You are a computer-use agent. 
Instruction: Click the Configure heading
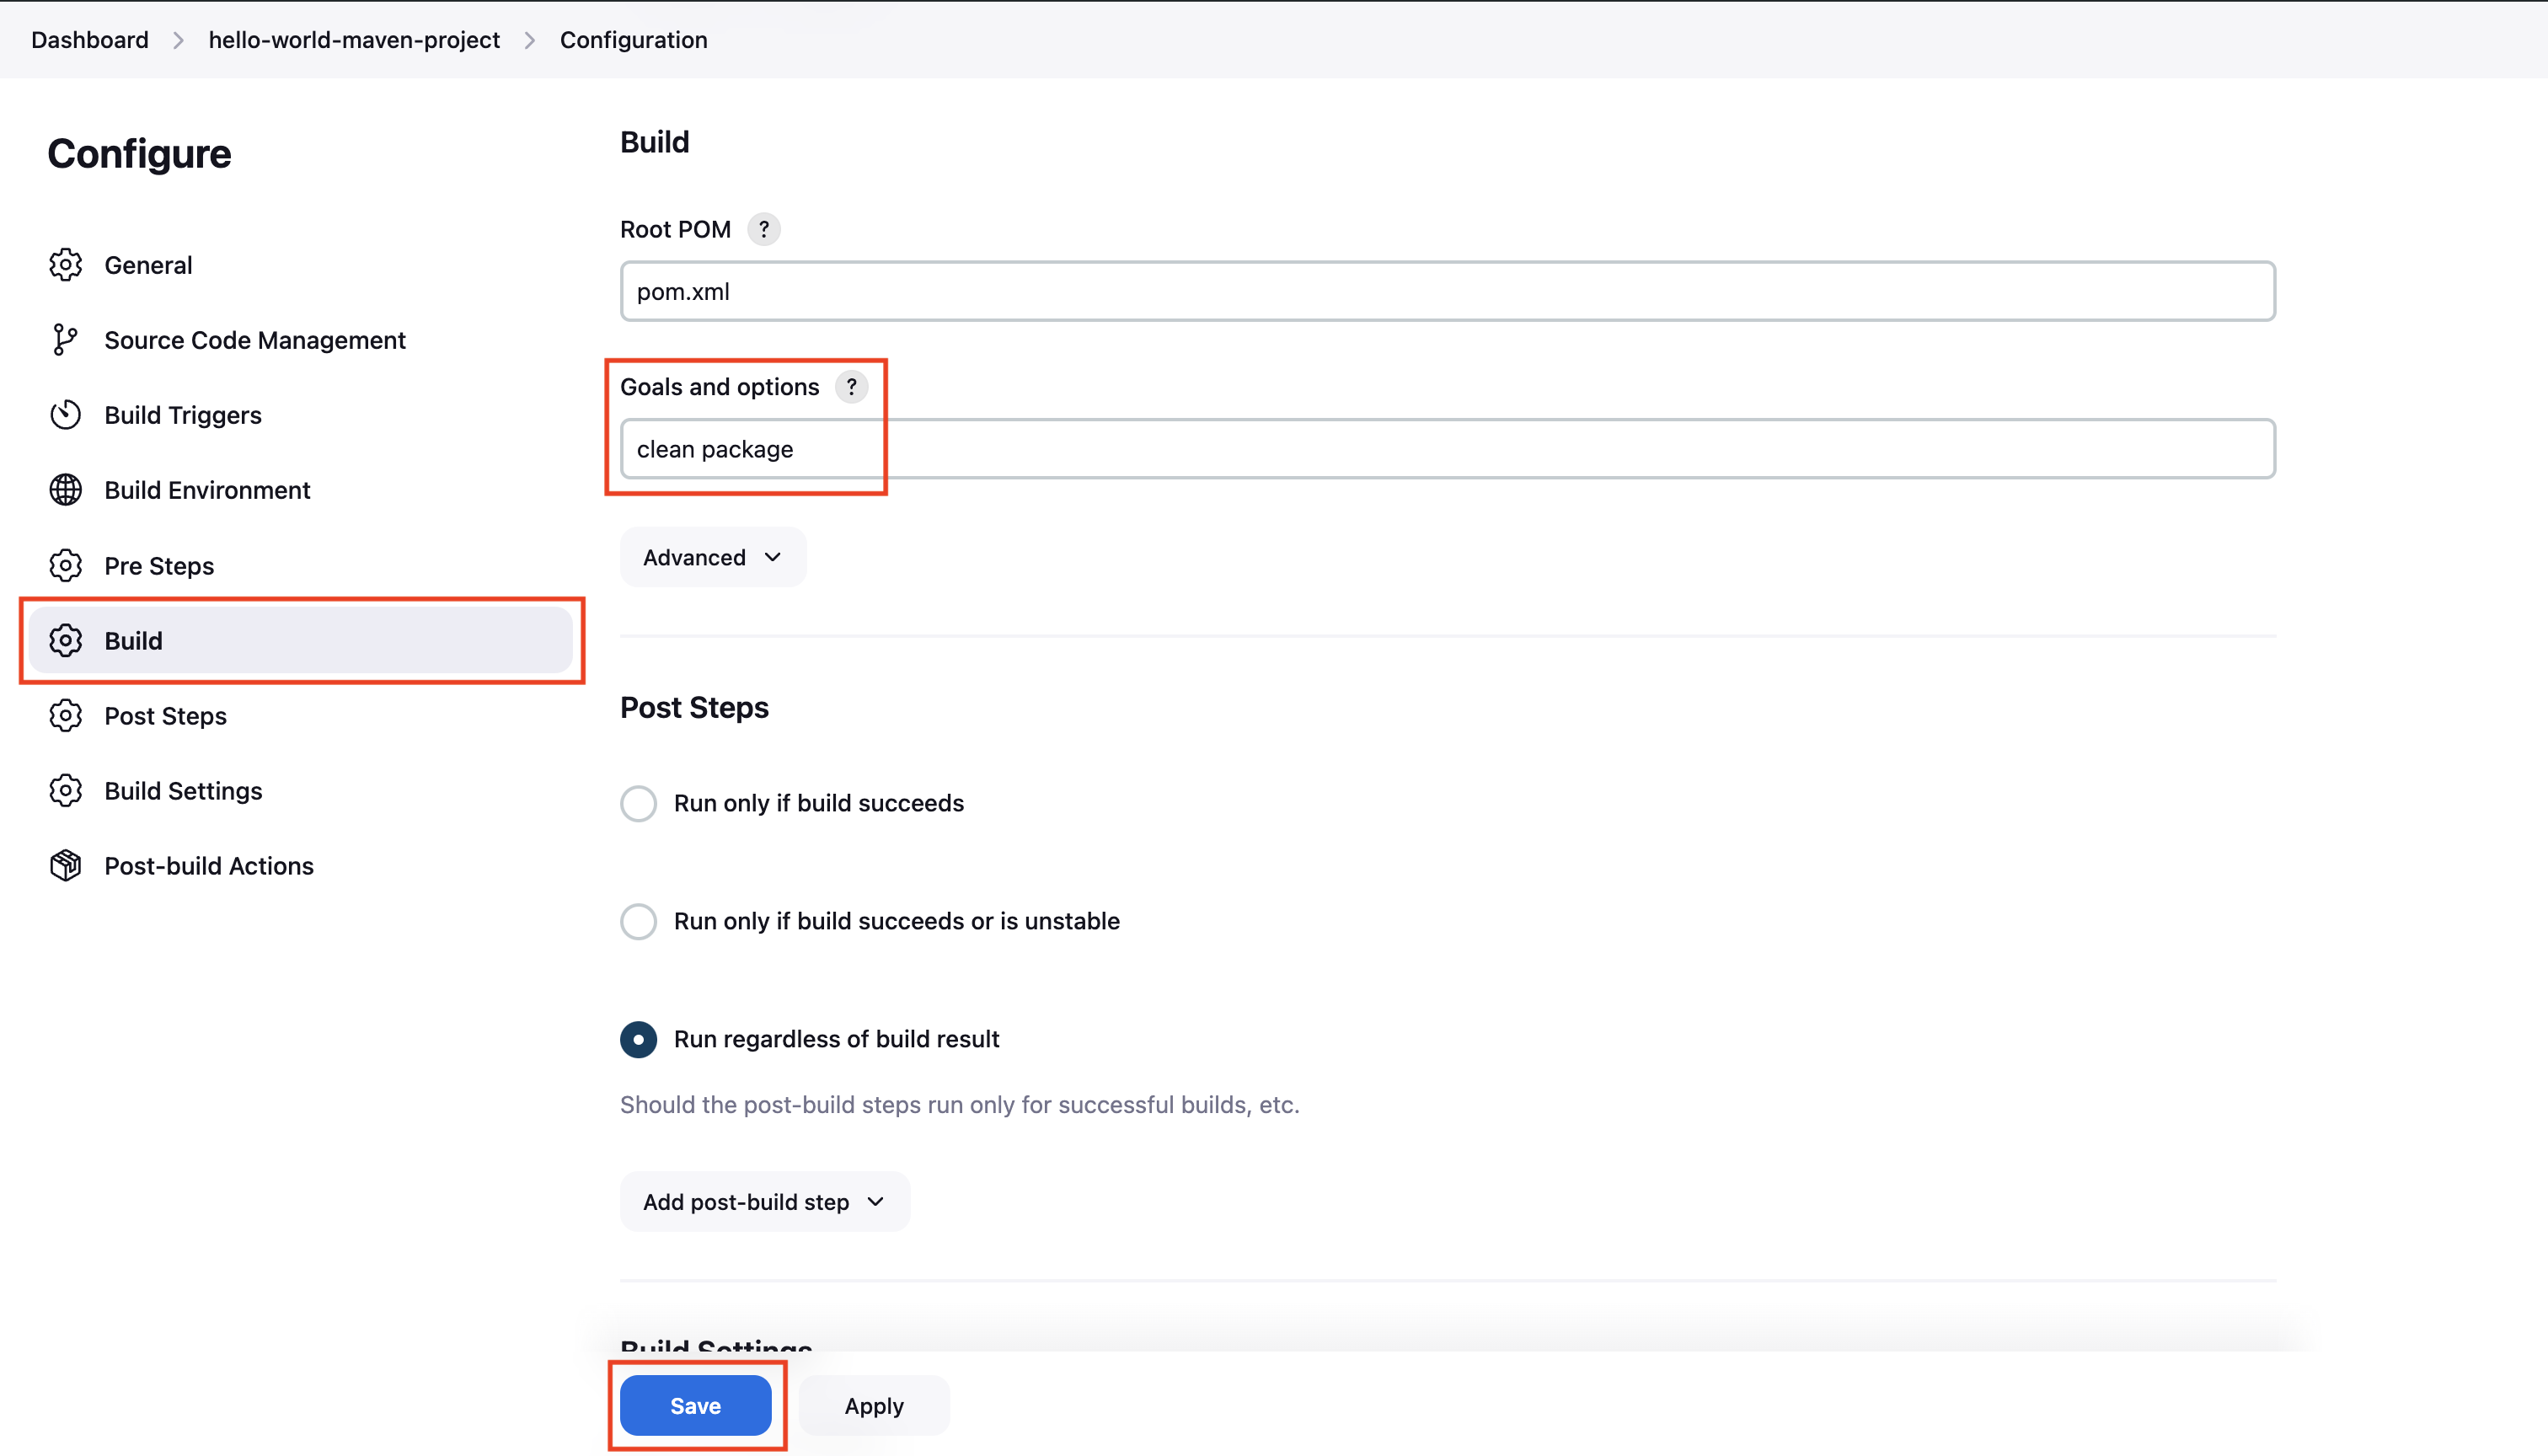pyautogui.click(x=139, y=154)
